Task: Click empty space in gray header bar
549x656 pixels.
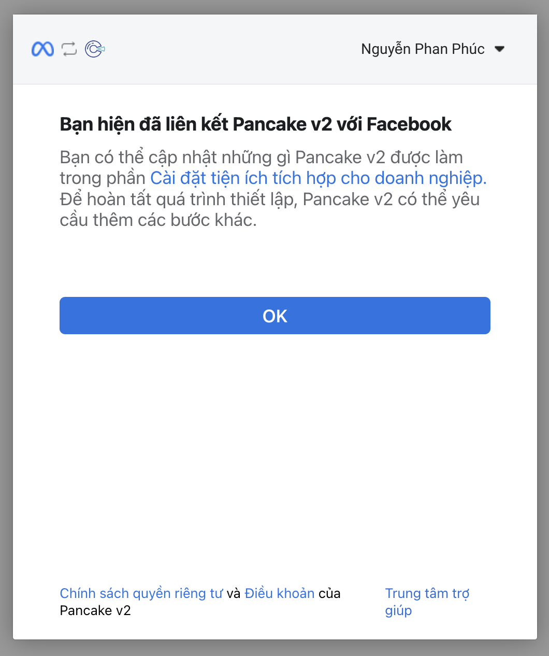Action: [233, 49]
